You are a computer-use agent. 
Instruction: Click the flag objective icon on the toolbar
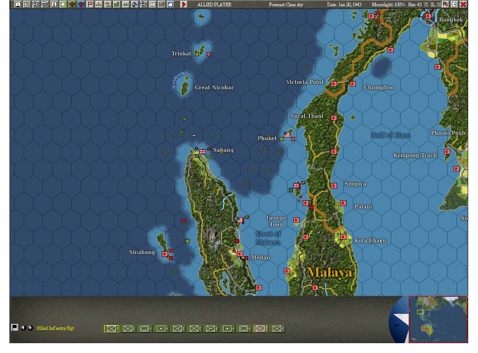[x=90, y=4]
